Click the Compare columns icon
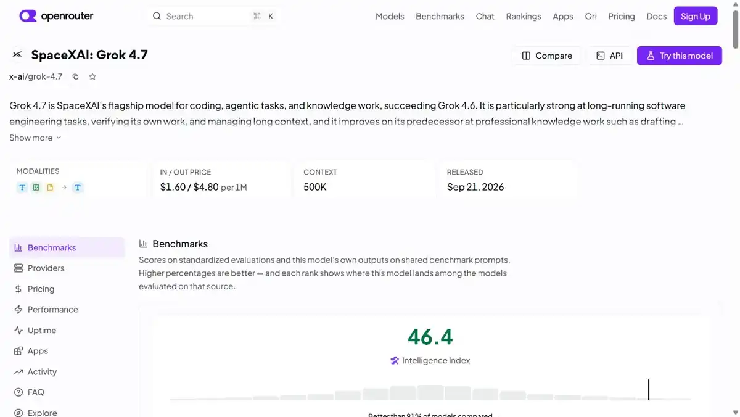Viewport: 740px width, 417px height. click(x=526, y=56)
